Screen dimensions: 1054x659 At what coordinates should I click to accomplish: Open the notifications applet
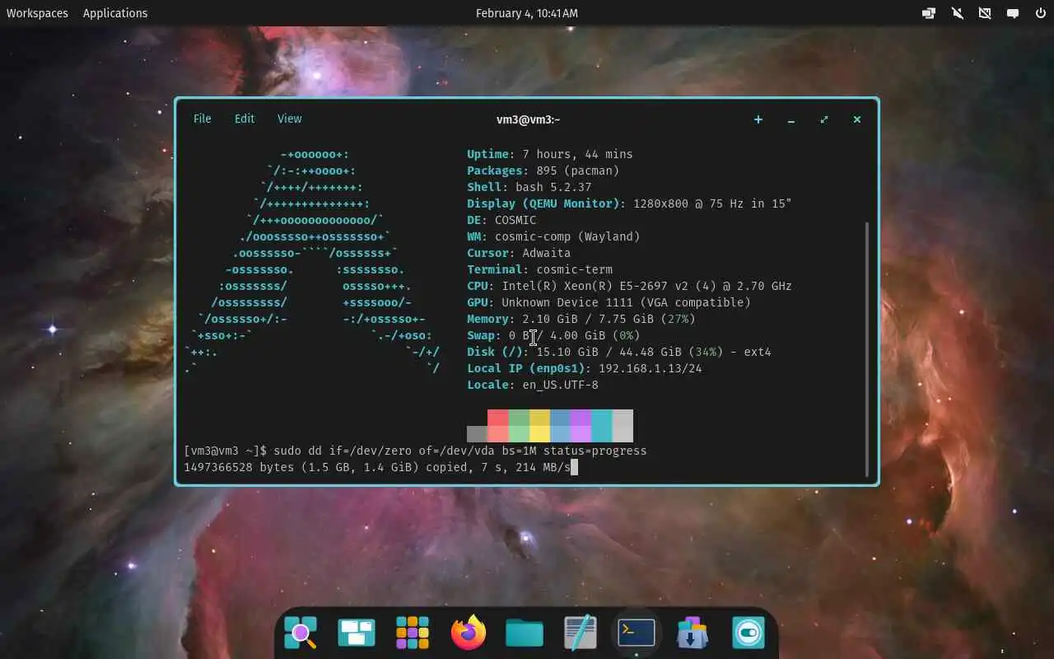tap(1013, 13)
